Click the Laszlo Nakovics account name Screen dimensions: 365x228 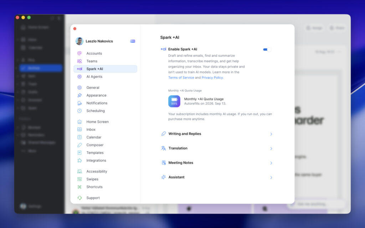99,41
